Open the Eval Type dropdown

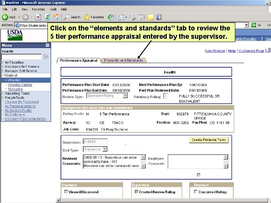pyautogui.click(x=105, y=149)
